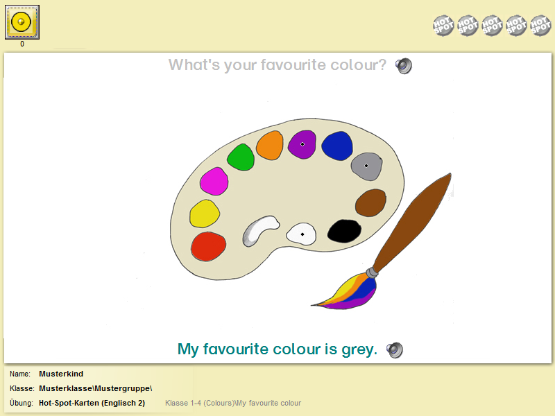Click the yellow coin score icon
Viewport: 555px width, 416px height.
[x=22, y=22]
